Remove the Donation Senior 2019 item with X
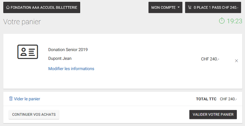This screenshot has height=126, width=245. (237, 61)
